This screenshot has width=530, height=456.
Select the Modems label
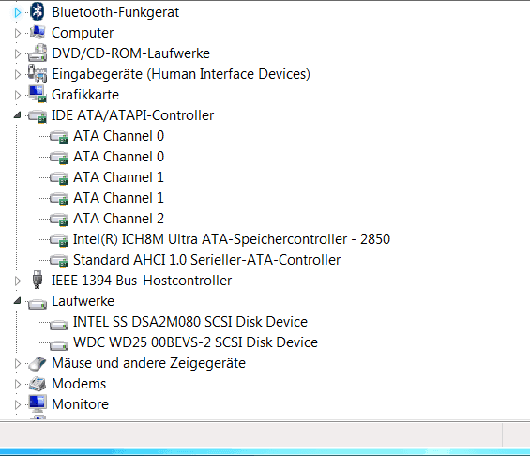point(79,384)
